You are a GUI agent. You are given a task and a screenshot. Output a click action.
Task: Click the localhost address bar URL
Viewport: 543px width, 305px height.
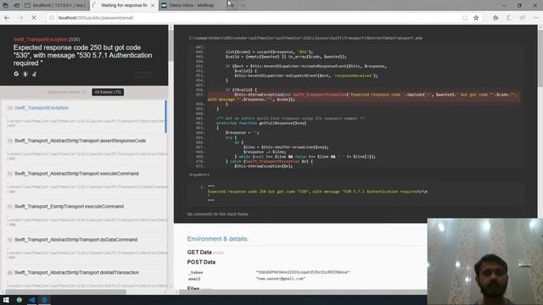[96, 18]
